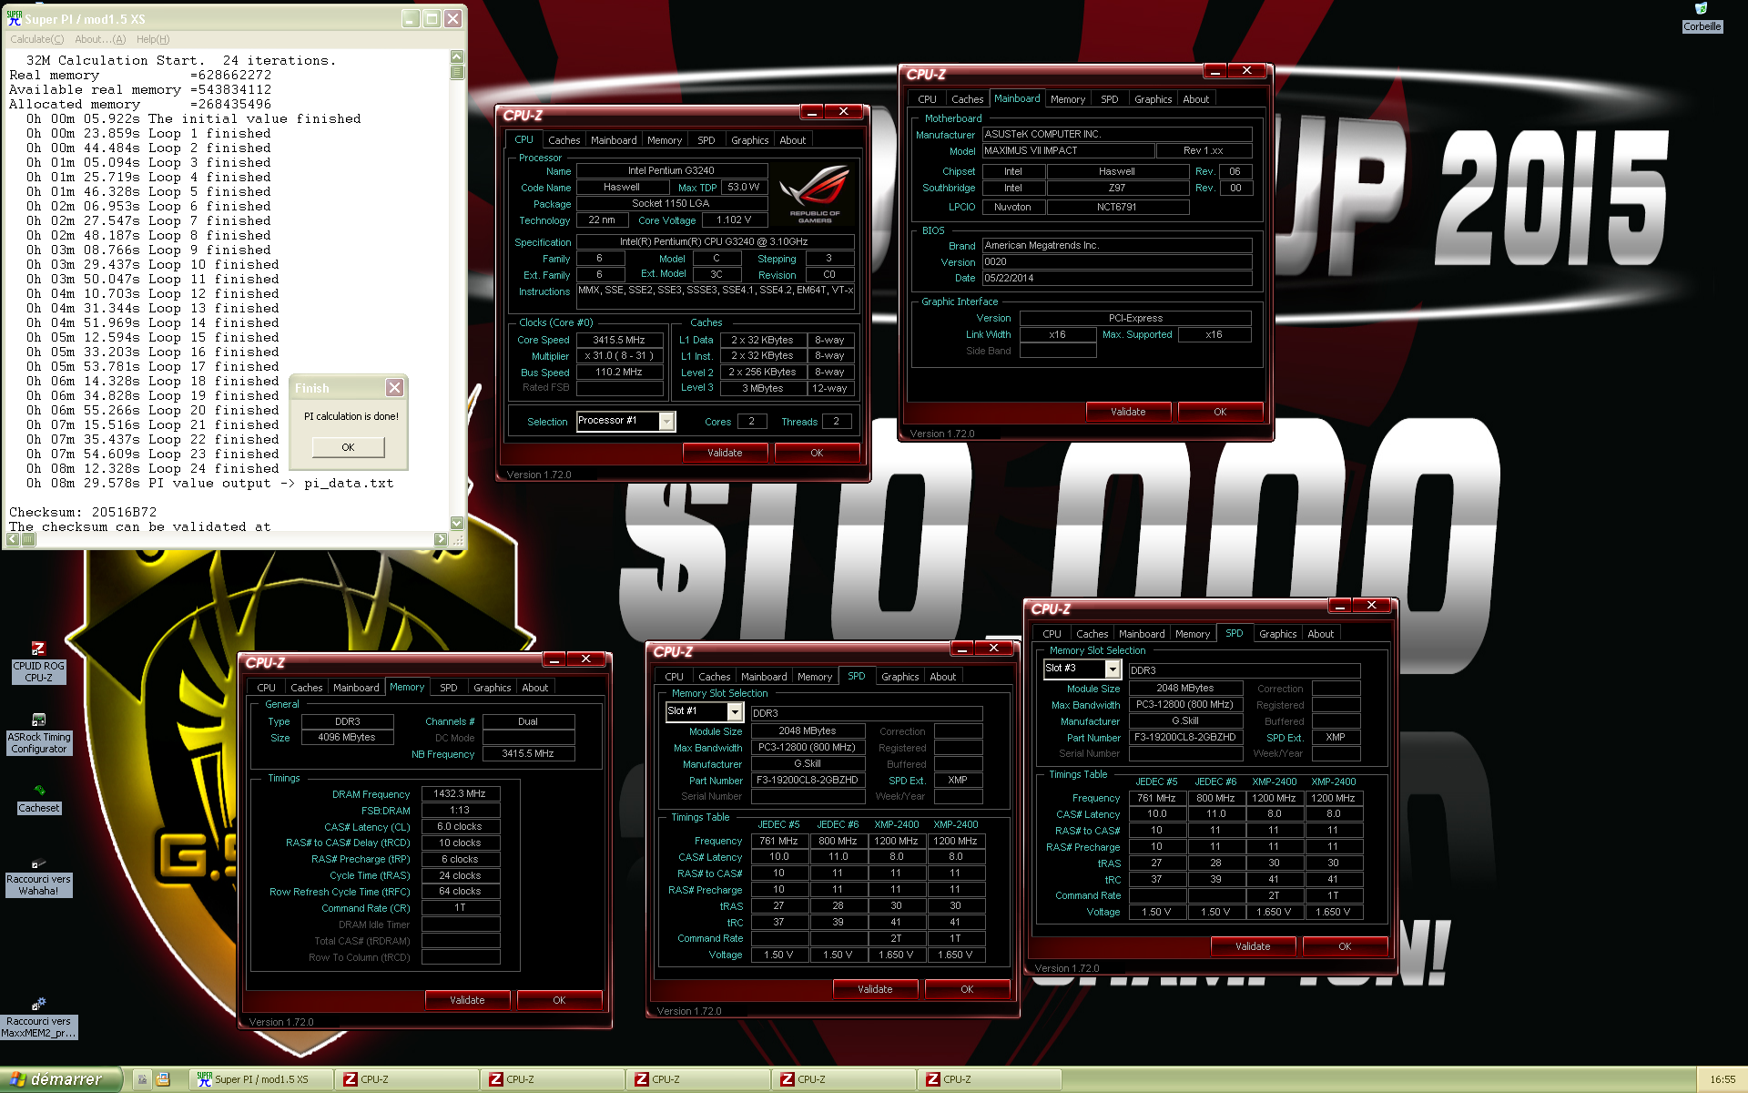Click the DRAM Frequency value 1432.3 MHz
Viewport: 1748px width, 1093px height.
460,794
